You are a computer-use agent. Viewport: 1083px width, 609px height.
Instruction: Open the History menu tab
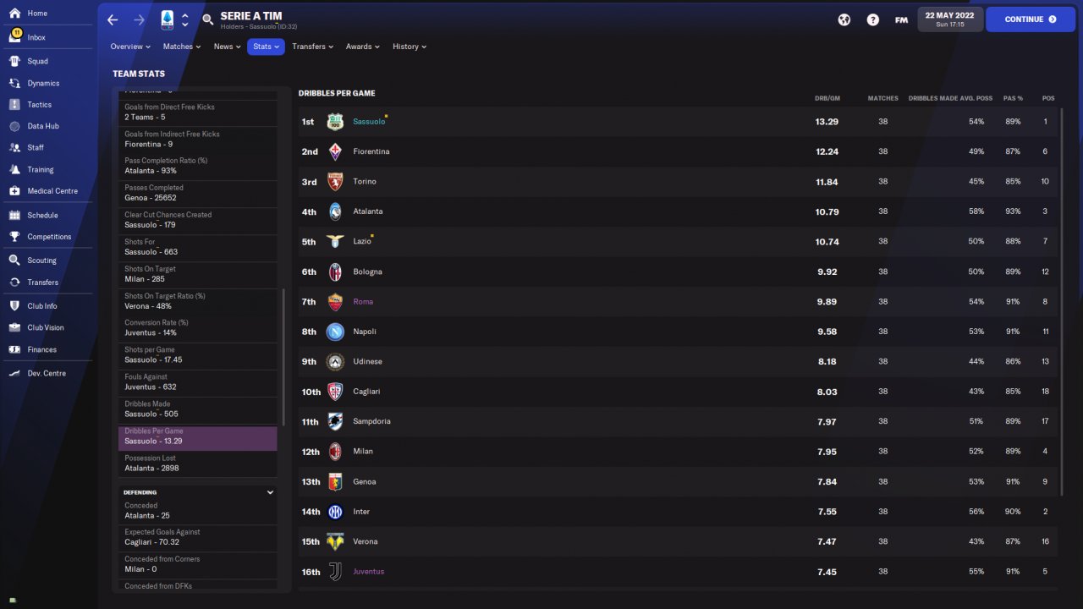pyautogui.click(x=409, y=47)
